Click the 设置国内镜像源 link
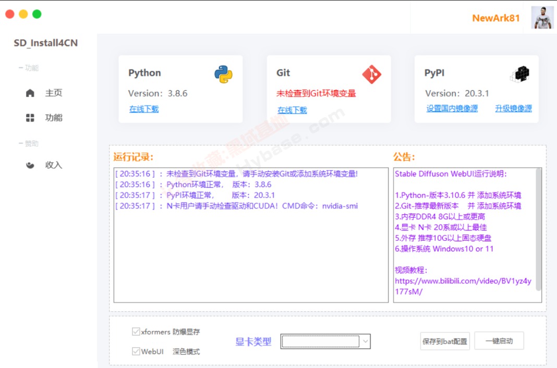Image resolution: width=557 pixels, height=368 pixels. coord(452,108)
